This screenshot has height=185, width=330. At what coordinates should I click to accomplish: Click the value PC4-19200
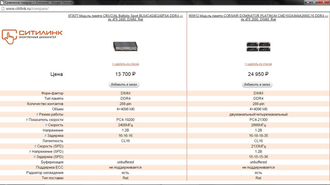coord(125,120)
